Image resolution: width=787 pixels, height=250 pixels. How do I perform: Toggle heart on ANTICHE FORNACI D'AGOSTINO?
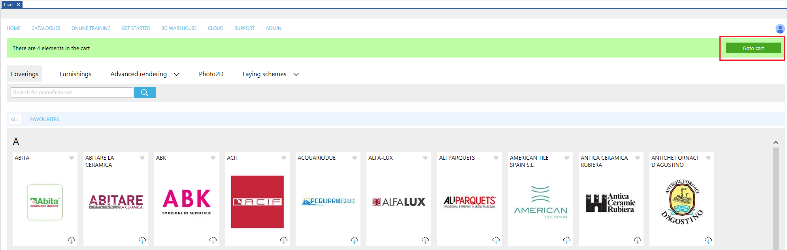point(708,158)
